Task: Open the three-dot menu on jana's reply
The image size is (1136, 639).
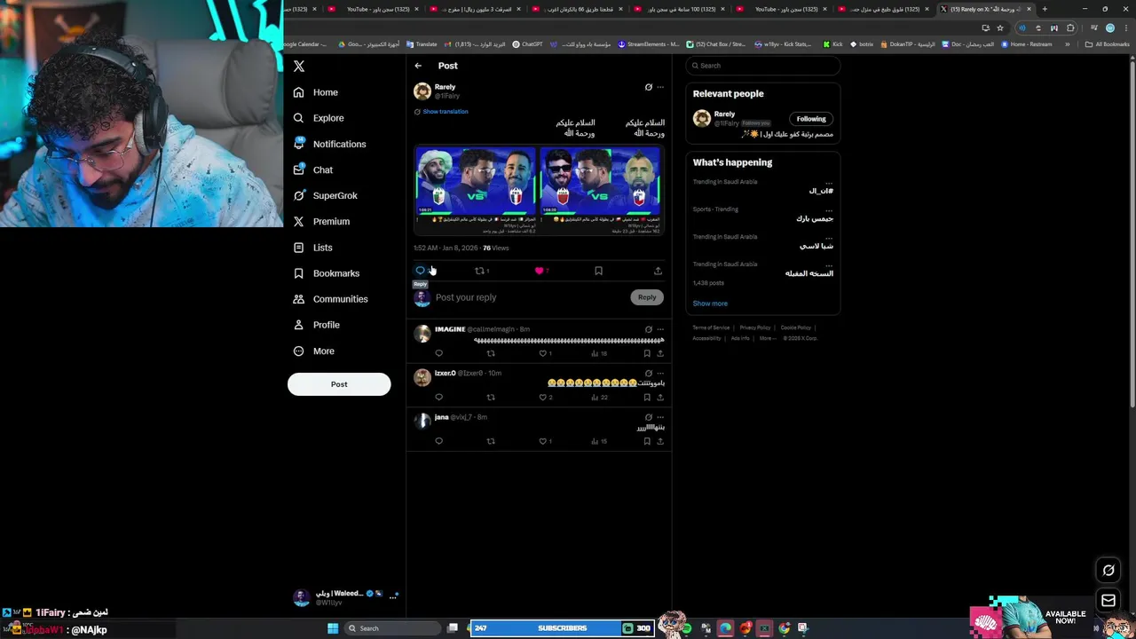Action: click(x=659, y=417)
